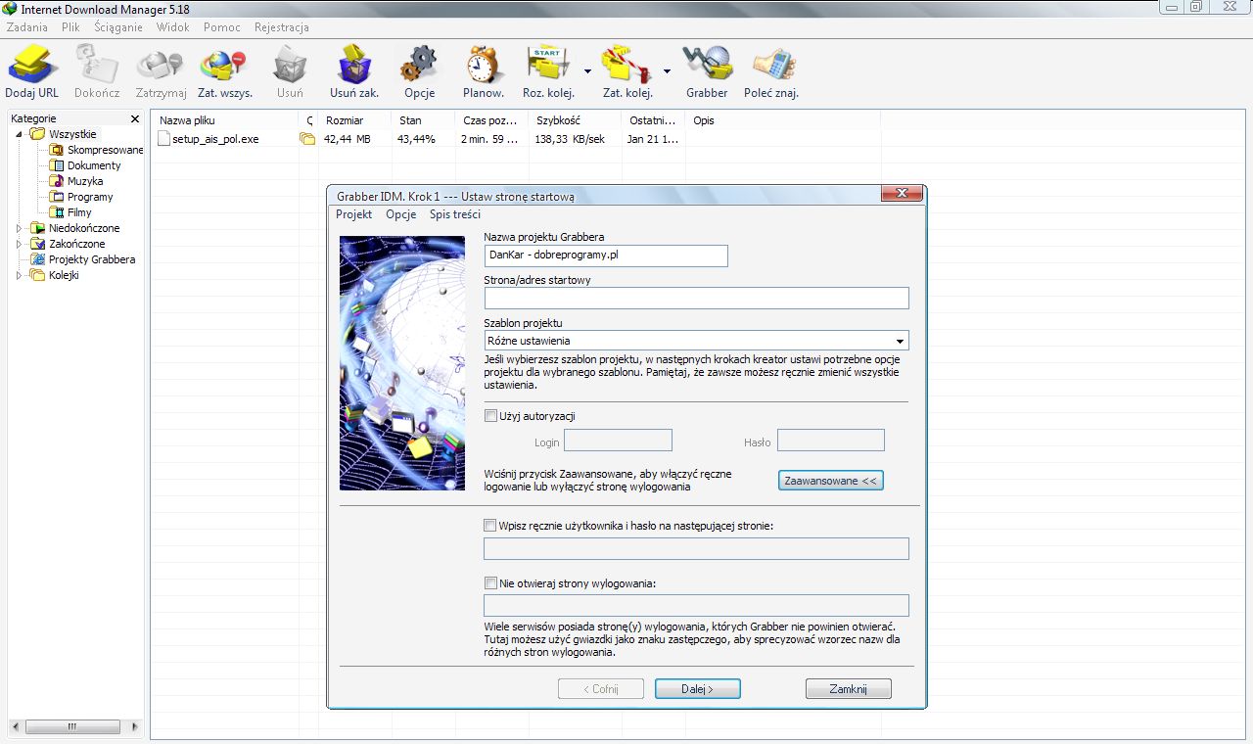
Task: Open the Widok menu
Action: click(x=173, y=27)
